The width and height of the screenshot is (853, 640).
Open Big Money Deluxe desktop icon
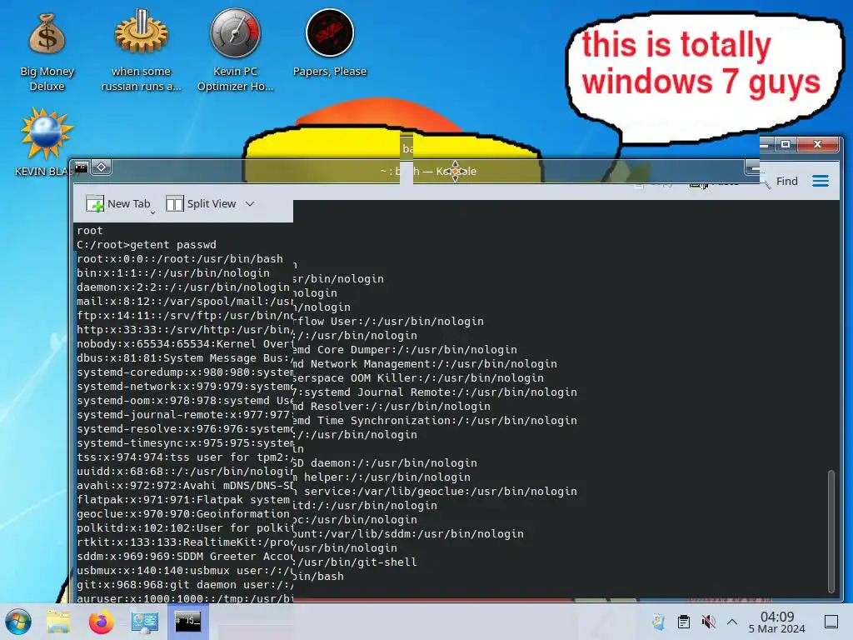pyautogui.click(x=47, y=52)
